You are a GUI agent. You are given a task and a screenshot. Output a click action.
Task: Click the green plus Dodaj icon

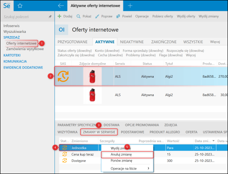click(x=59, y=16)
